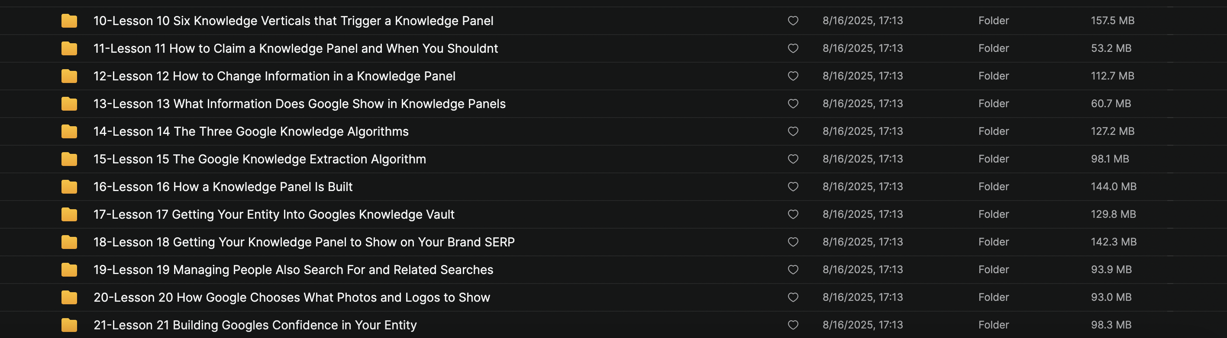Click the date cell of Lesson 21 row

(862, 325)
